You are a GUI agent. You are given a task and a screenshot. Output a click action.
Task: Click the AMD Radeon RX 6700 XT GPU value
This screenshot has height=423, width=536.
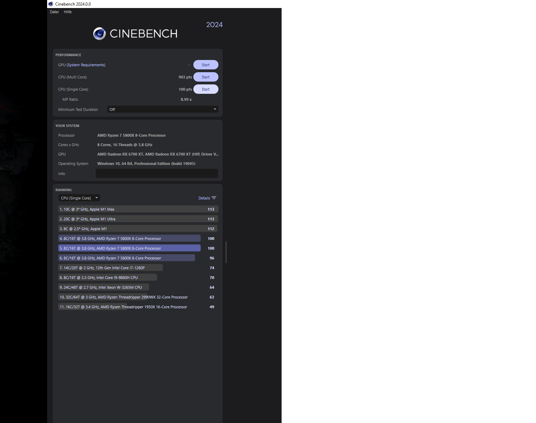click(x=158, y=154)
